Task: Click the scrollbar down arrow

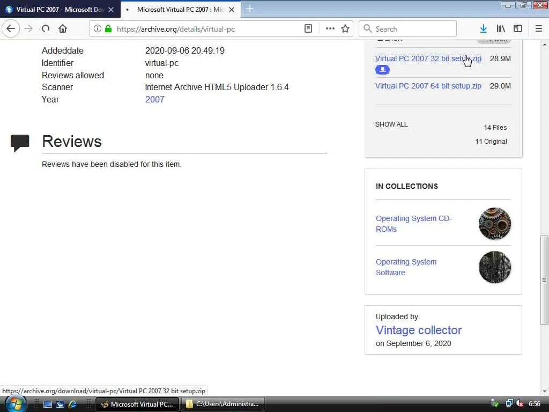Action: [544, 391]
